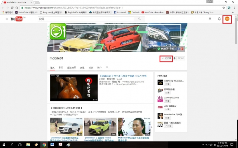Search within channel using magnifier icon
This screenshot has height=148, width=238.
(107, 67)
